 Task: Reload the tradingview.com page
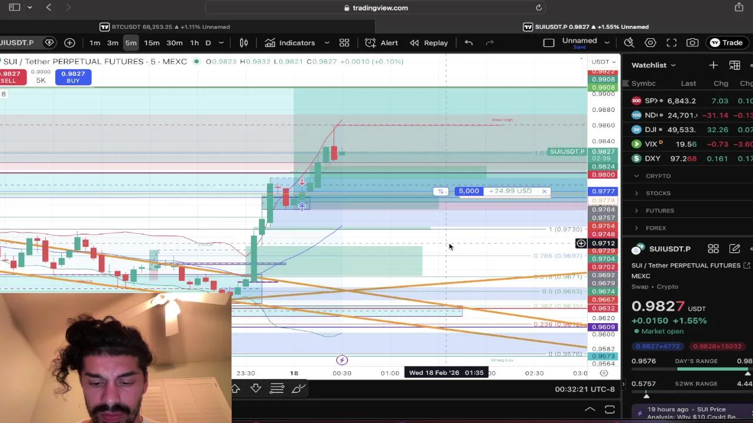(538, 8)
